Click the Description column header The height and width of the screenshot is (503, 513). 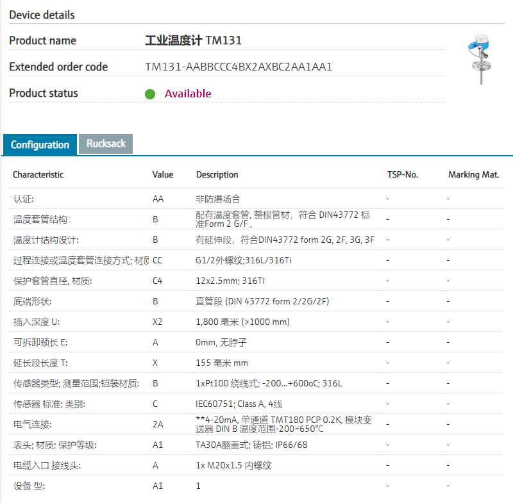[217, 175]
